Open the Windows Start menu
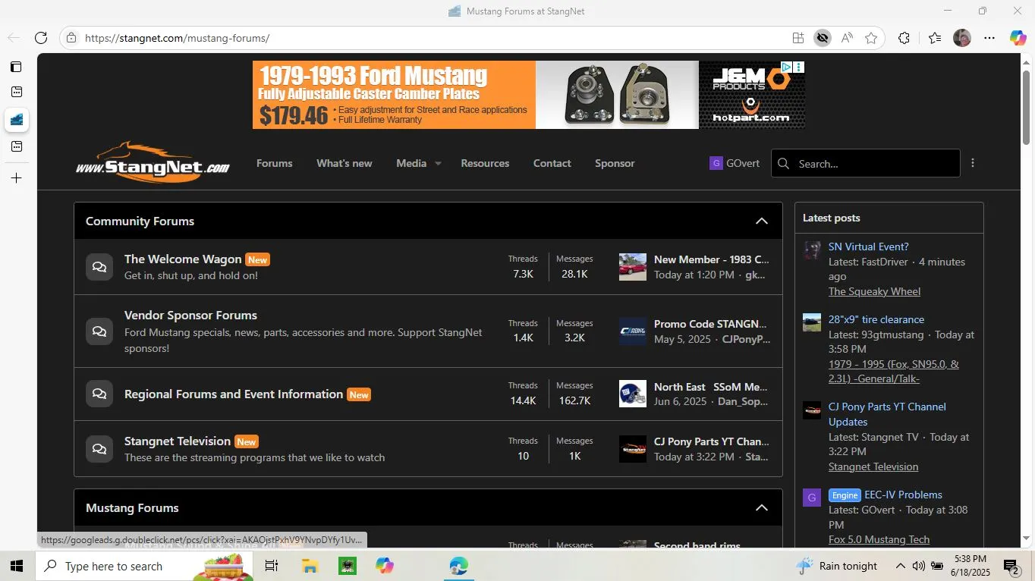The image size is (1035, 581). click(x=17, y=566)
